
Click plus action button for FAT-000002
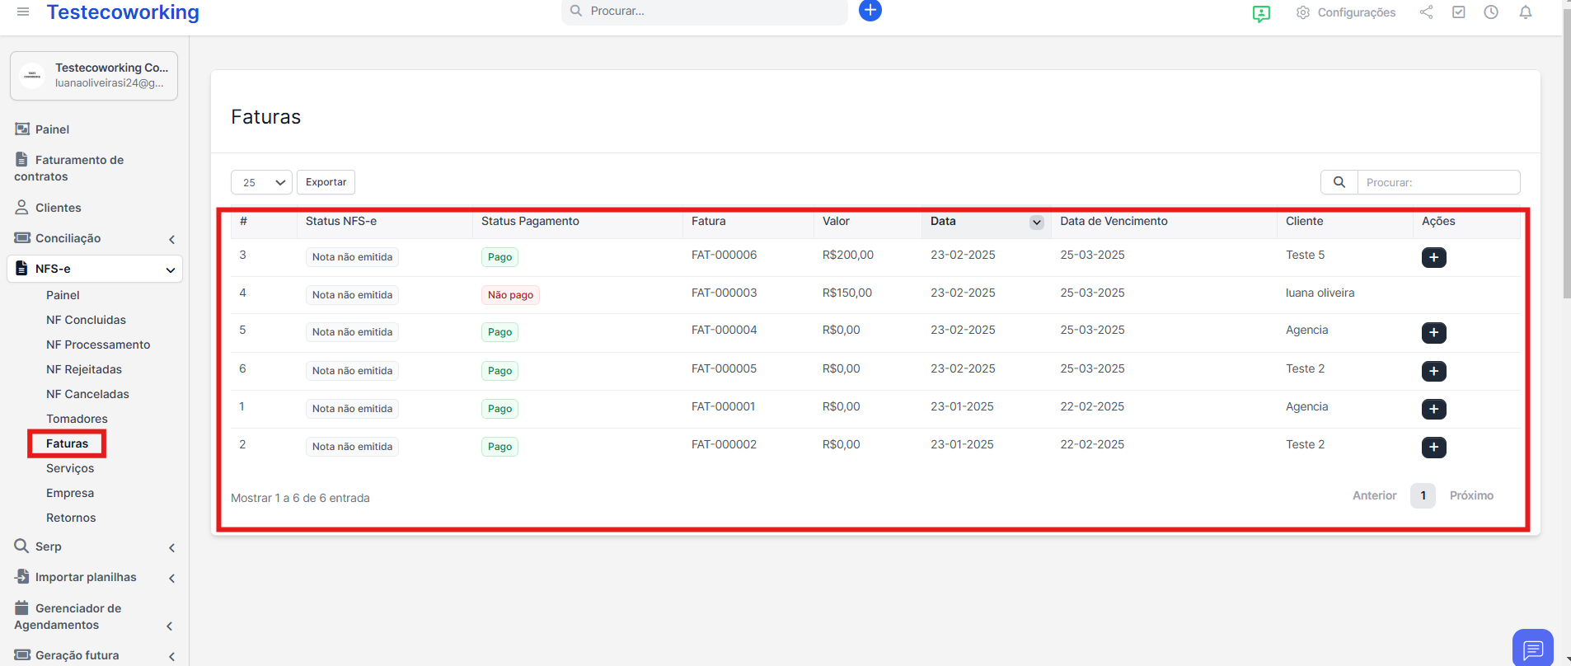[1433, 447]
